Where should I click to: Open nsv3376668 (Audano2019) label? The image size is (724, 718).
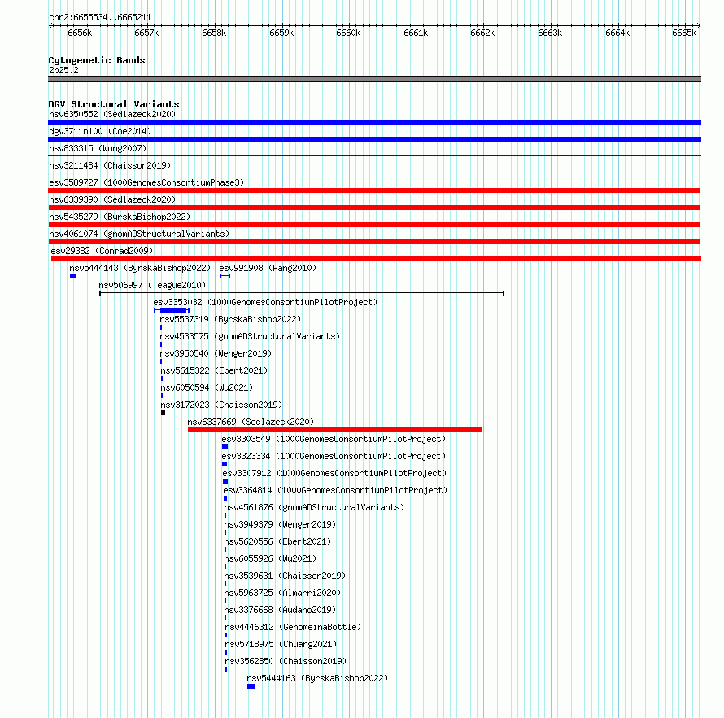tap(280, 610)
